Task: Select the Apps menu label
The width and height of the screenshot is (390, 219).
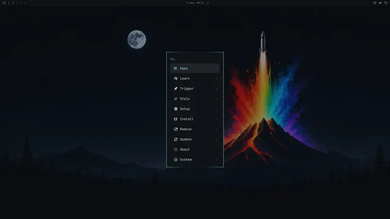Action: click(184, 68)
